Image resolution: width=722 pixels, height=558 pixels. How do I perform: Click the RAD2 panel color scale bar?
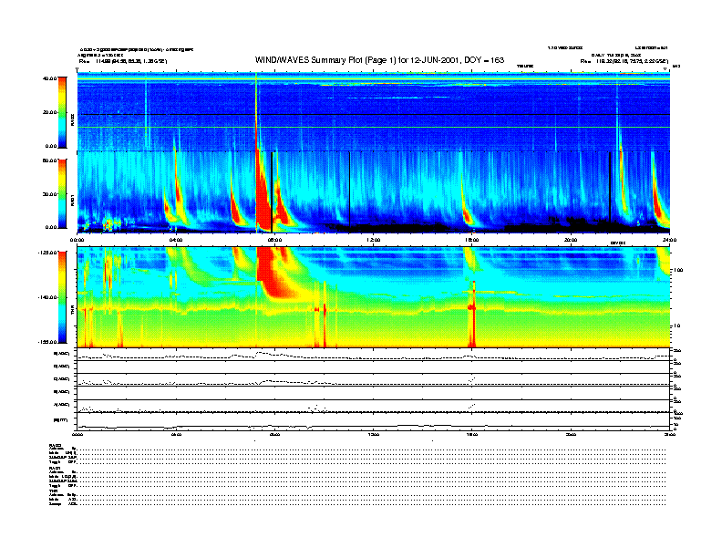(x=62, y=112)
